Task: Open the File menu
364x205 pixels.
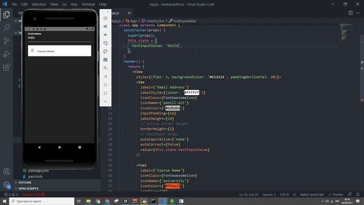Action: tap(14, 4)
